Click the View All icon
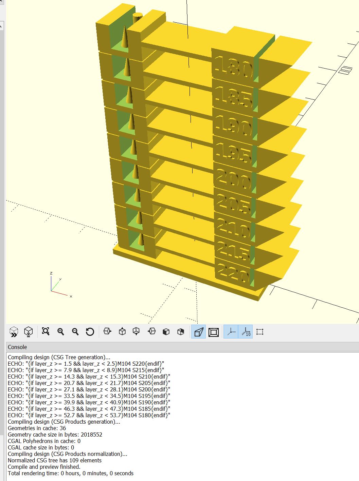359x481 pixels. pos(46,331)
